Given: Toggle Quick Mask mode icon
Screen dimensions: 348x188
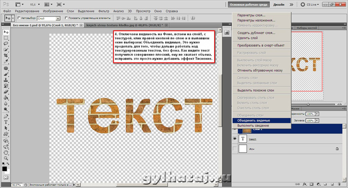Looking at the screenshot, I should (5, 178).
